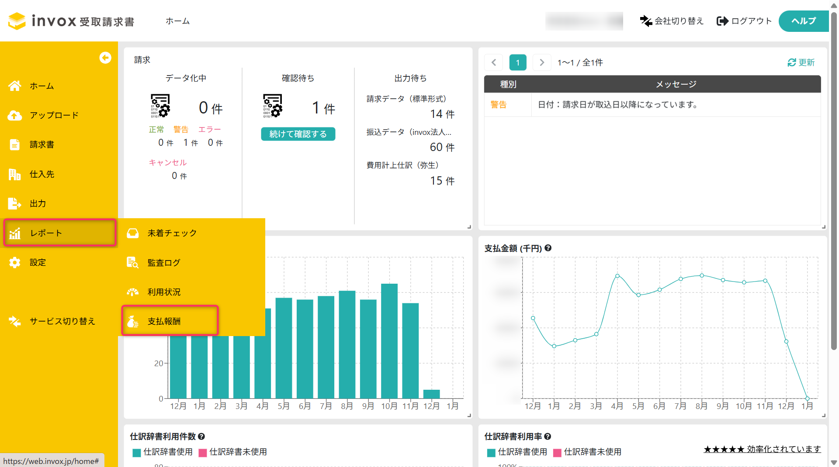Click the invox logo icon
Viewport: 839px width, 467px height.
point(17,21)
